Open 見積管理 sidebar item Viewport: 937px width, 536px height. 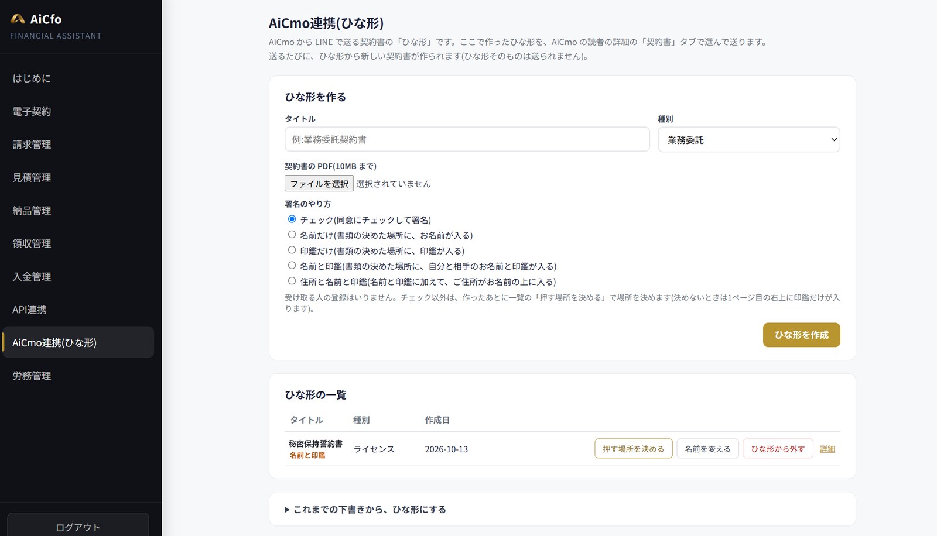click(x=78, y=177)
